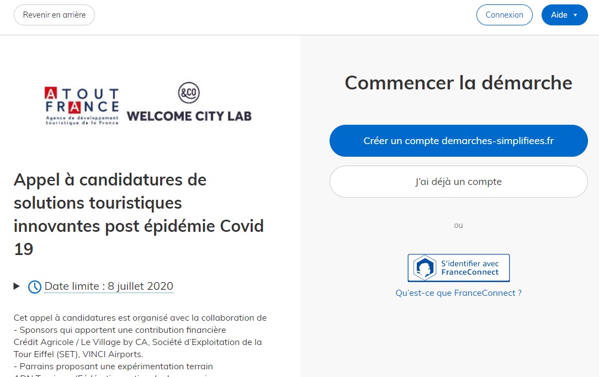Screen dimensions: 599x377
Task: Click the Welcome City Lab wordmark
Action: pos(189,116)
